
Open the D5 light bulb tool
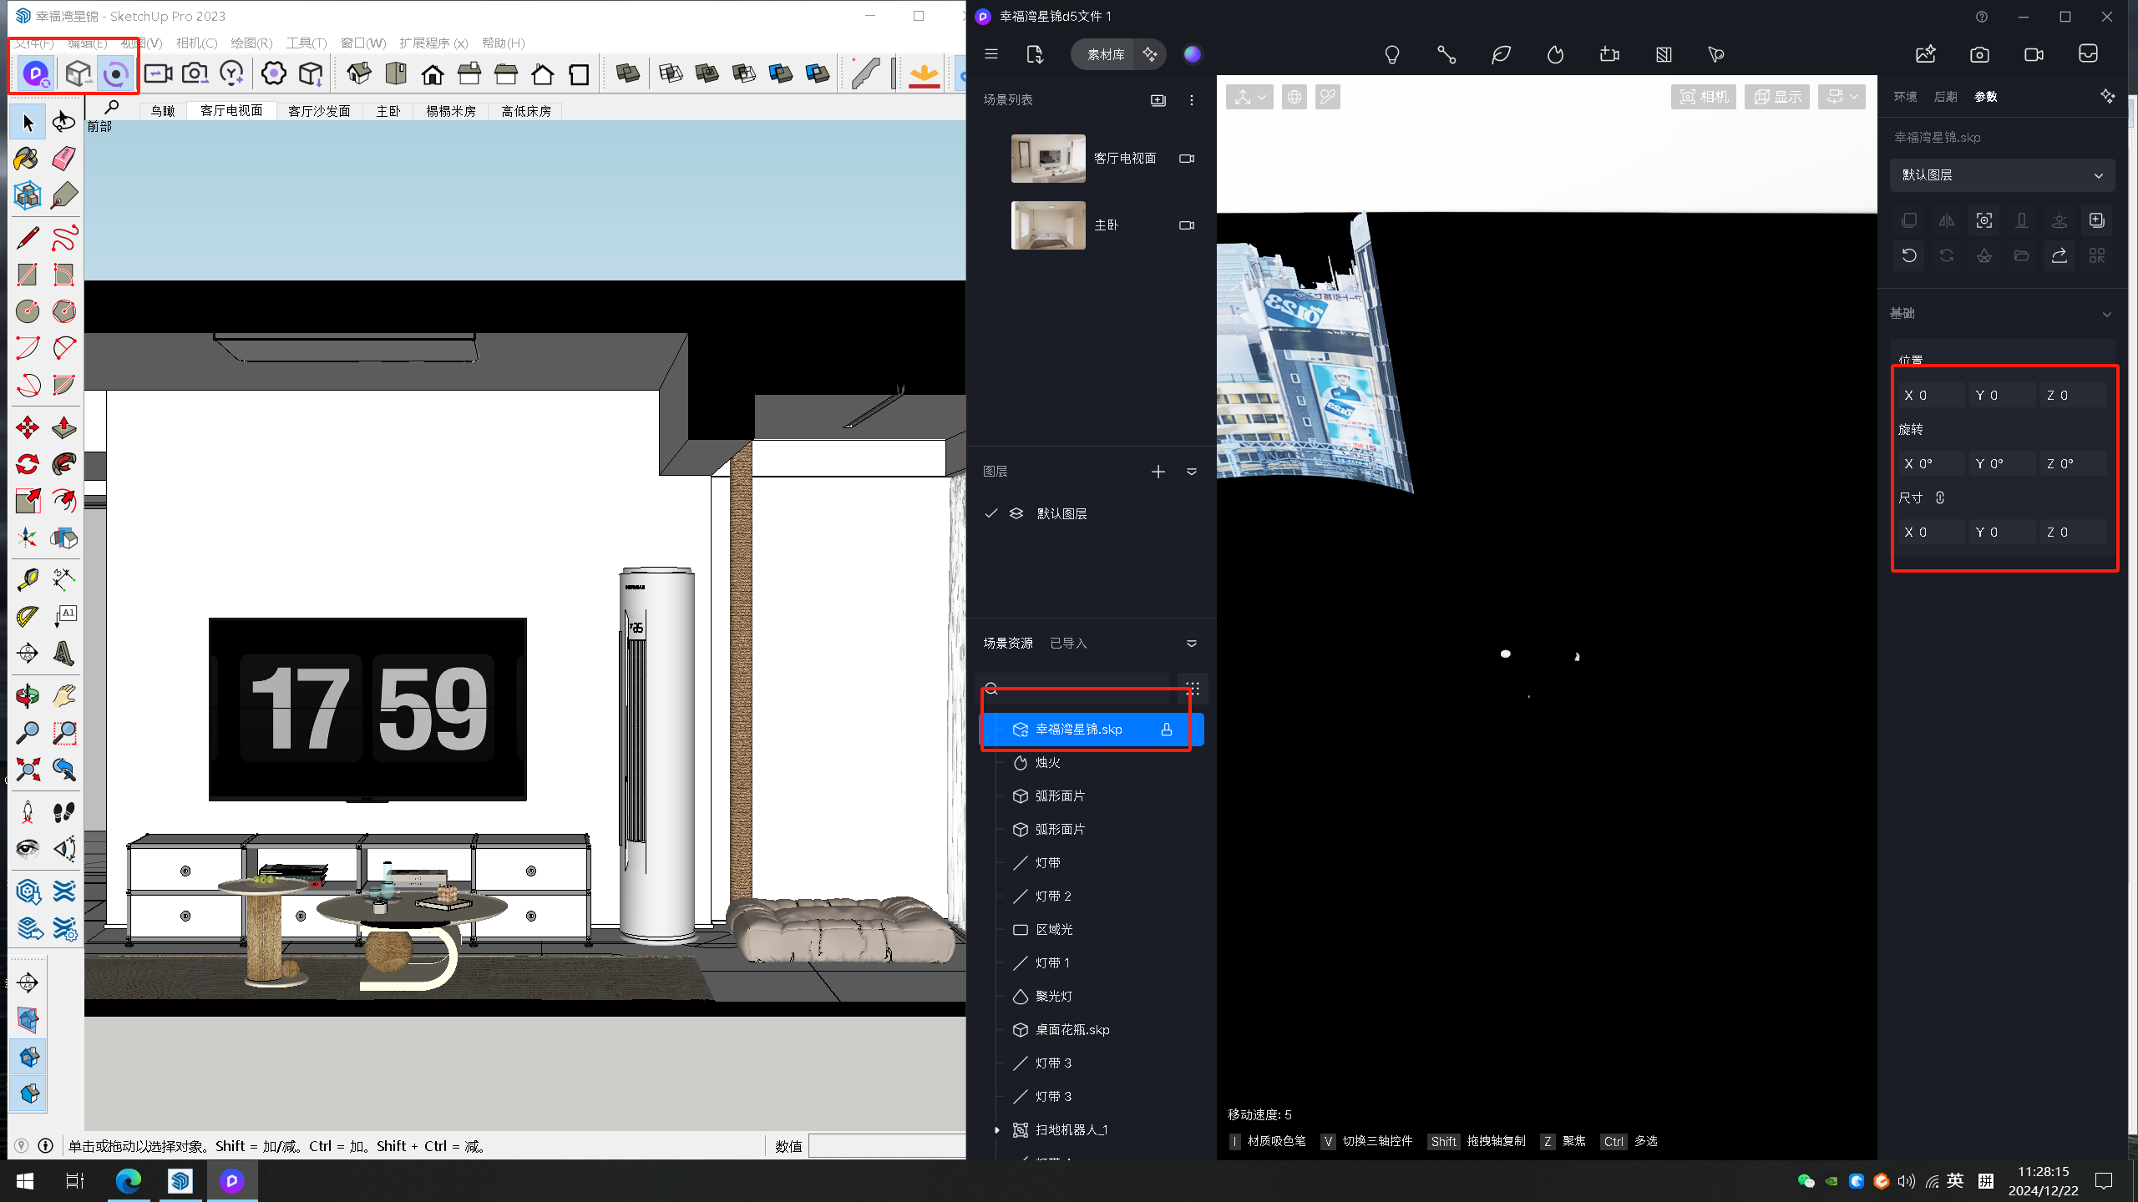tap(1391, 55)
